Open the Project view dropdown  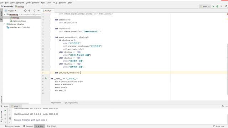coord(10,11)
